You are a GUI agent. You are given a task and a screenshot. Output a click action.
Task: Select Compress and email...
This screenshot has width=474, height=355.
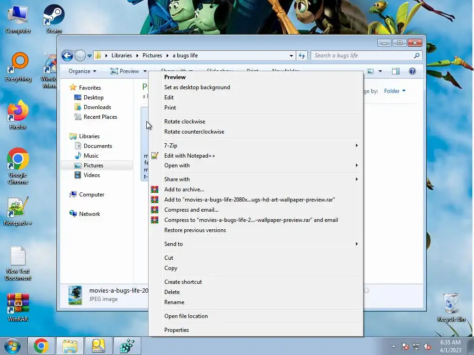[256, 210]
